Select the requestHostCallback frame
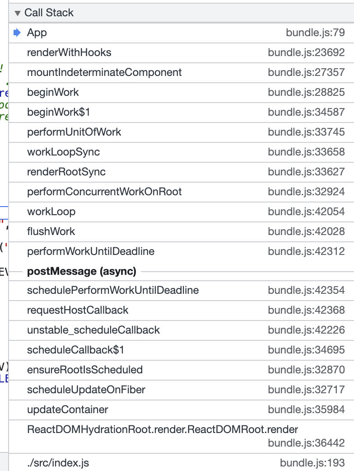This screenshot has width=354, height=471. coord(78,310)
